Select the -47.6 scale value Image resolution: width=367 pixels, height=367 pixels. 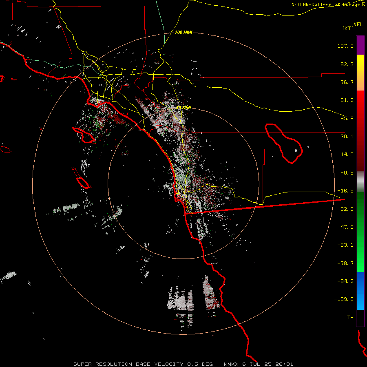[345, 227]
